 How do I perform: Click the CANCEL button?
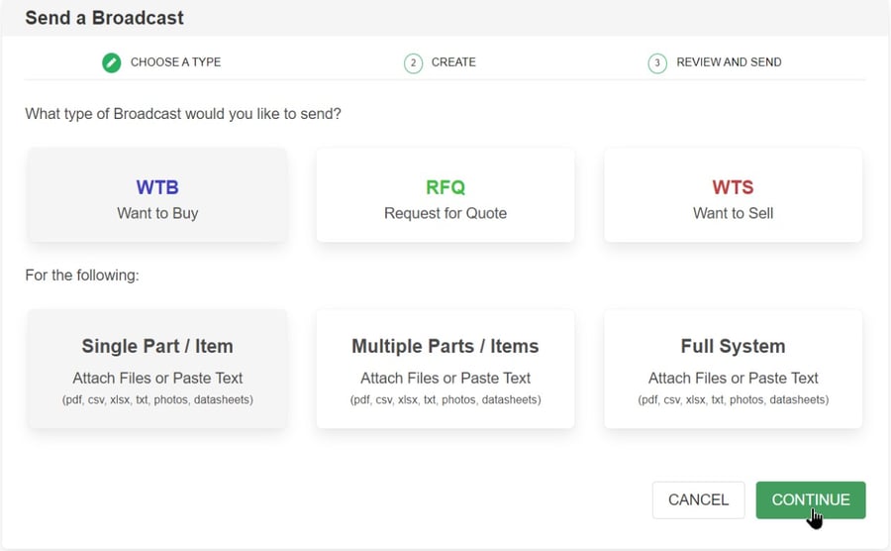698,499
